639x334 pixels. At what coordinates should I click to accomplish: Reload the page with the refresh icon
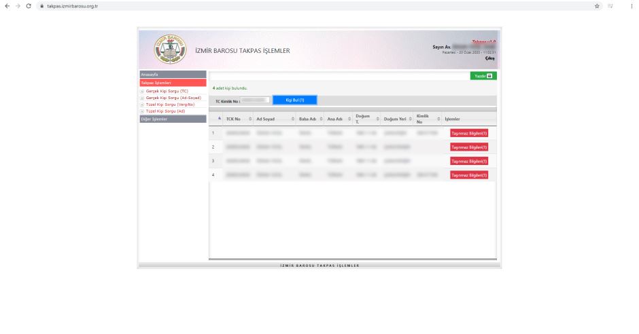coord(29,6)
